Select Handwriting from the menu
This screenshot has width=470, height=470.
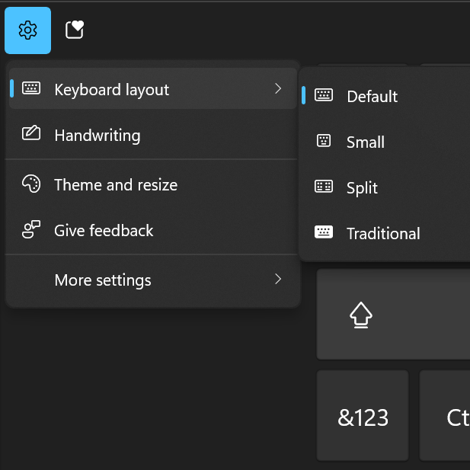(153, 135)
